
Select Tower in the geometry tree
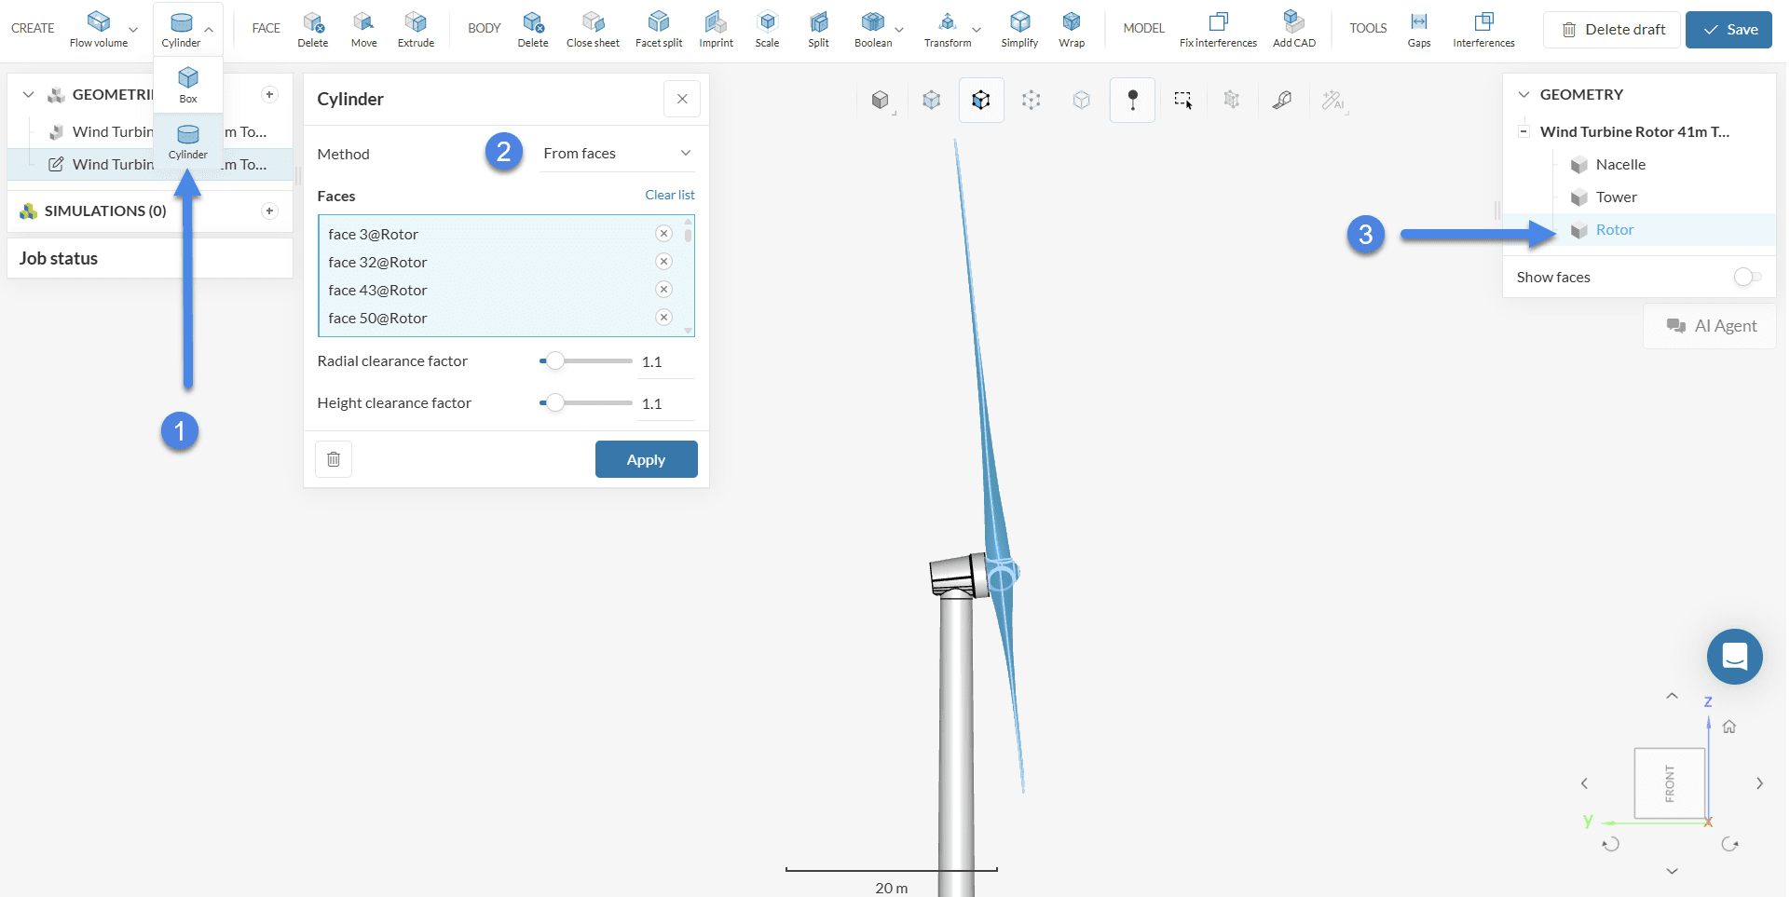click(1616, 197)
